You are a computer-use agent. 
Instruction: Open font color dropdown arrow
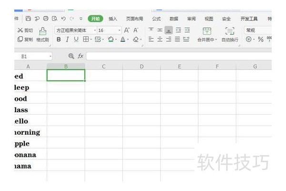click(128, 39)
